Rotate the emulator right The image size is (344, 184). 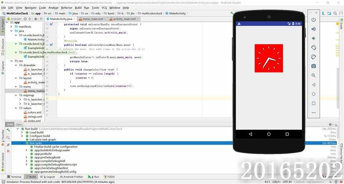(314, 57)
